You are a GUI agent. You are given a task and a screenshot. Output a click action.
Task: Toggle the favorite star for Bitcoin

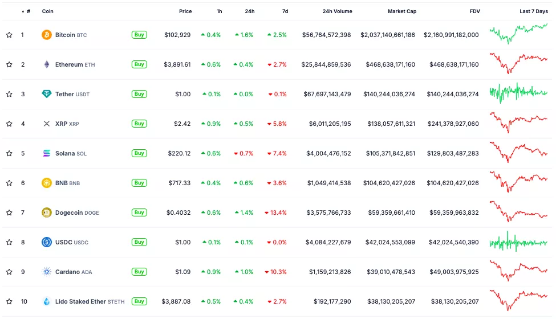pos(9,35)
